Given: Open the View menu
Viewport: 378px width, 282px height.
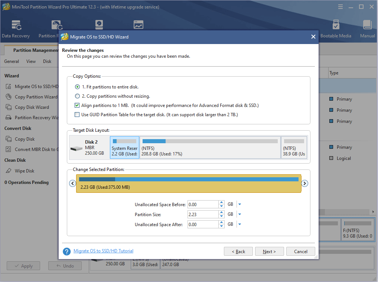Looking at the screenshot, I should coord(31,61).
